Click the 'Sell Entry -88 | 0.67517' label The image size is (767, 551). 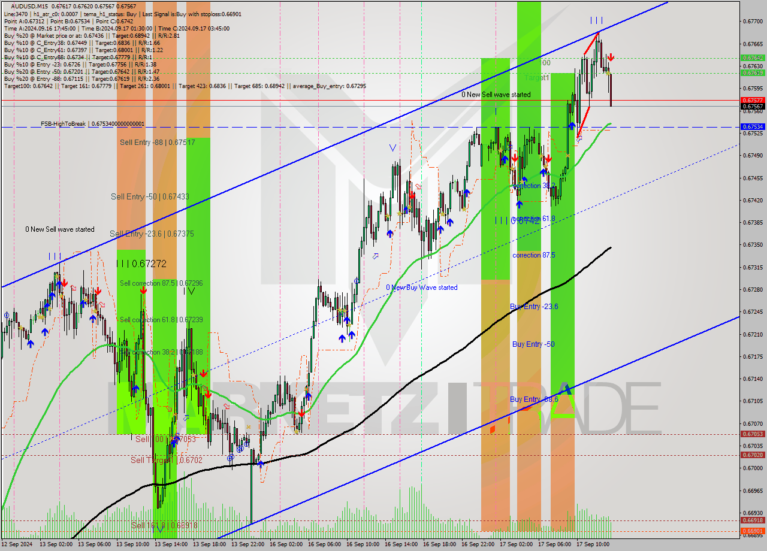pos(157,142)
